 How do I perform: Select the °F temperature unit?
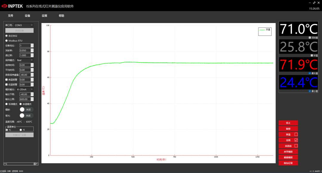pos(21,130)
